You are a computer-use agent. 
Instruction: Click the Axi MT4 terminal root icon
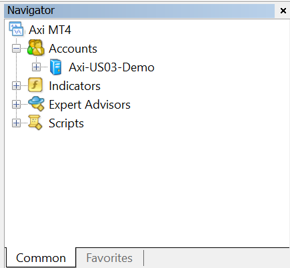coord(16,29)
